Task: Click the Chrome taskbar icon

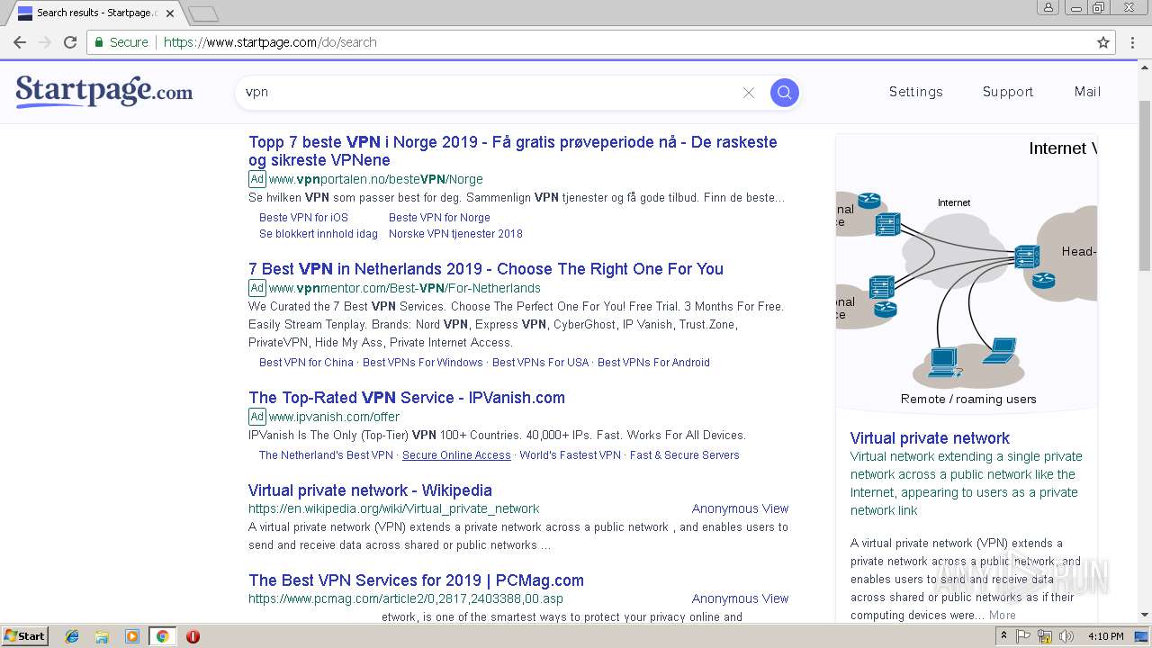Action: point(162,636)
